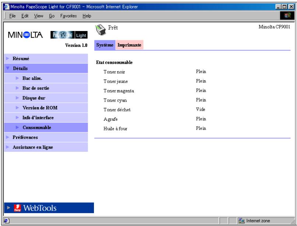Go to Bac de sortie details
This screenshot has width=297, height=226.
pos(36,88)
